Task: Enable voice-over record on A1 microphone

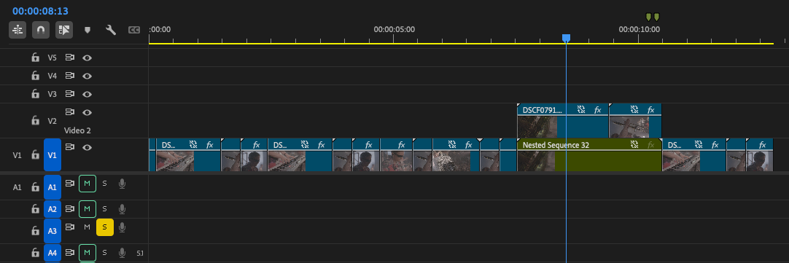Action: tap(122, 184)
